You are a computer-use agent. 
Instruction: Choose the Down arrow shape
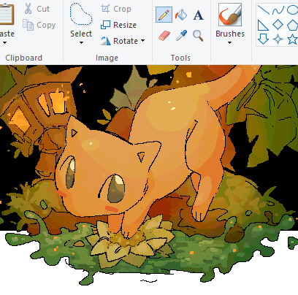click(263, 39)
